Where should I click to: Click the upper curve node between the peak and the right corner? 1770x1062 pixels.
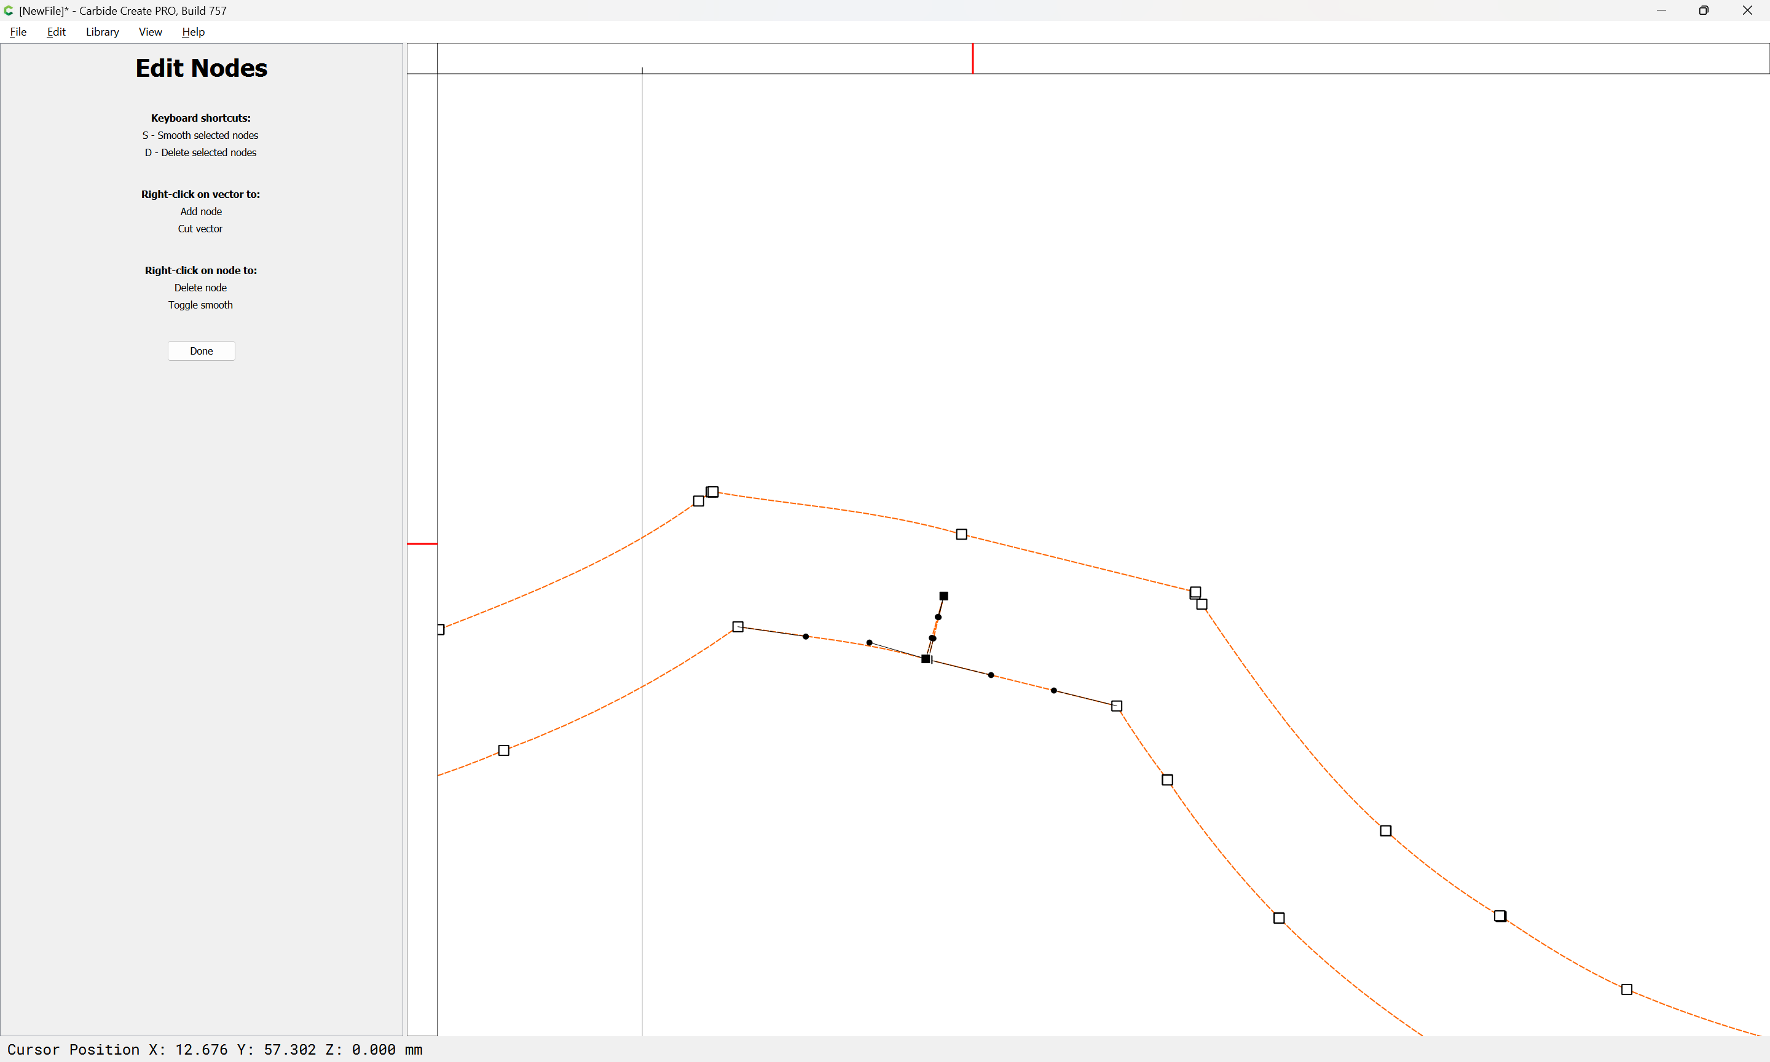tap(962, 535)
